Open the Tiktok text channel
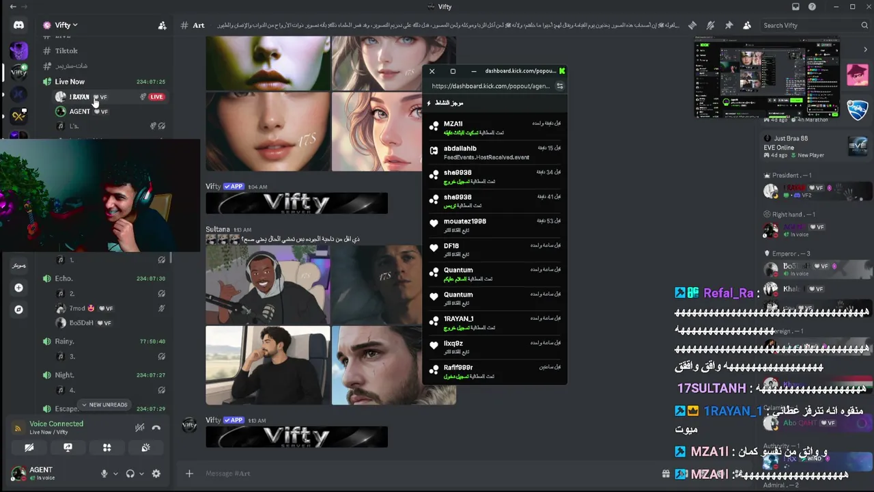This screenshot has height=492, width=874. click(66, 51)
